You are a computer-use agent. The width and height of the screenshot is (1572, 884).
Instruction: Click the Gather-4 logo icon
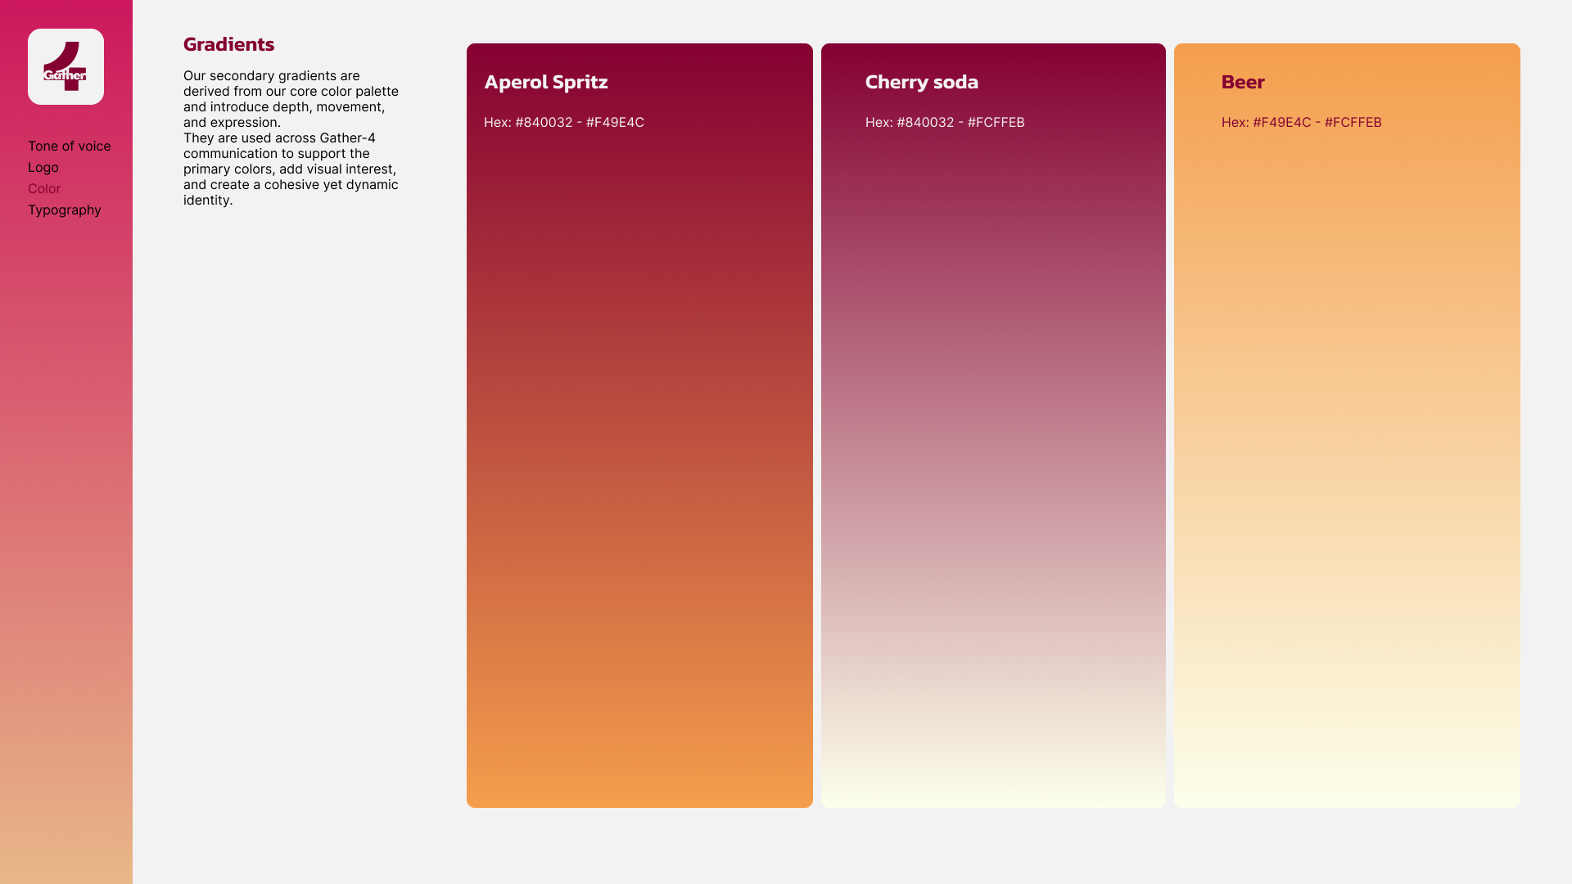point(65,67)
